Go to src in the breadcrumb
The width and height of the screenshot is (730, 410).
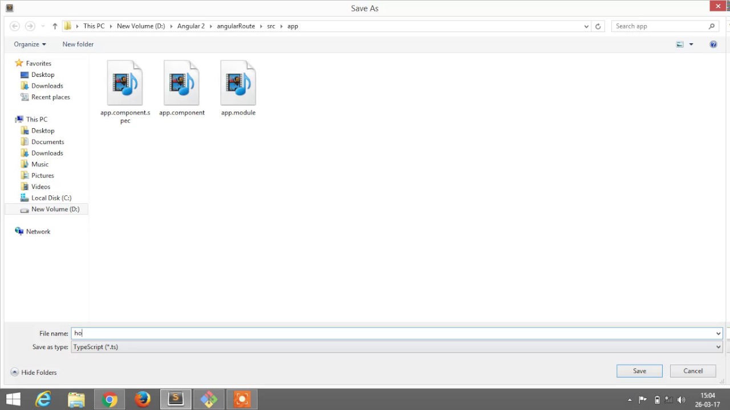[271, 26]
